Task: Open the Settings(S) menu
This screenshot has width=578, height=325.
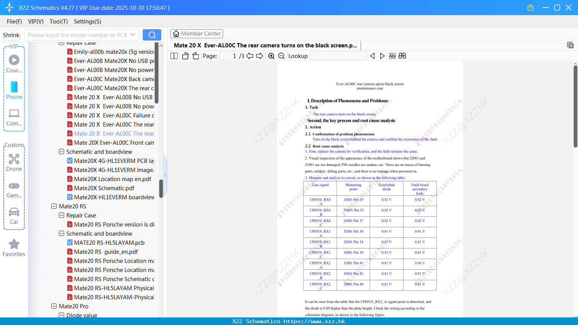Action: coord(88,21)
